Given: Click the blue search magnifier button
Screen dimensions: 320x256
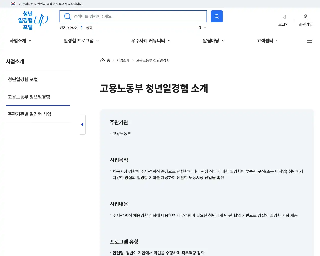Looking at the screenshot, I should [216, 16].
